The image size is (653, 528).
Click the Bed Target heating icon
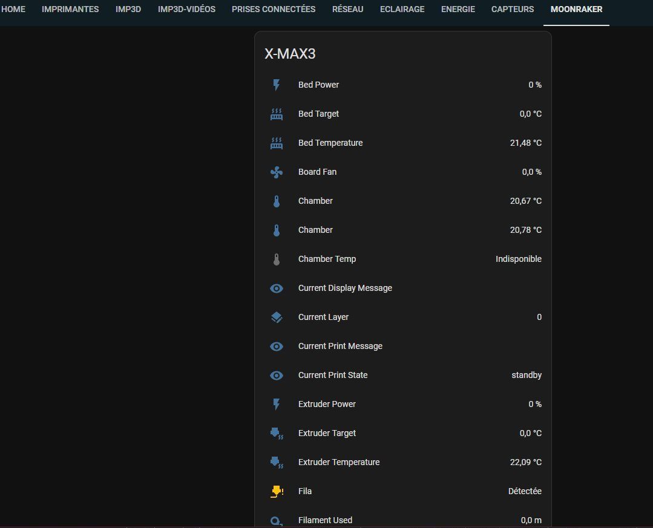(x=277, y=114)
